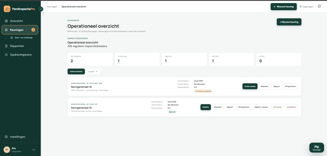Viewport: 327px width, 156px height.
Task: Click the 20 juli 2026 inspection date
Action: 198,81
